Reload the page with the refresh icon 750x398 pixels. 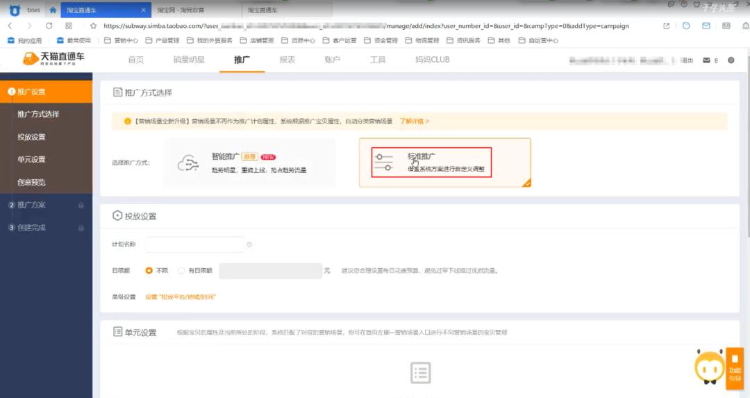click(49, 26)
